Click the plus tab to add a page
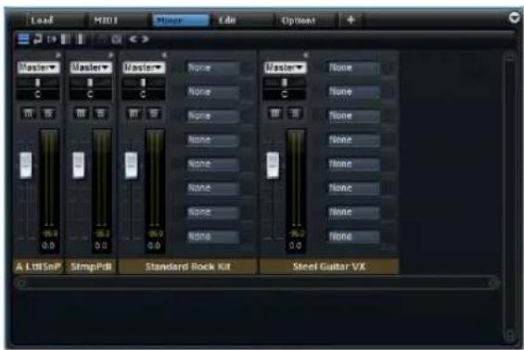This screenshot has height=350, width=524. pyautogui.click(x=351, y=20)
